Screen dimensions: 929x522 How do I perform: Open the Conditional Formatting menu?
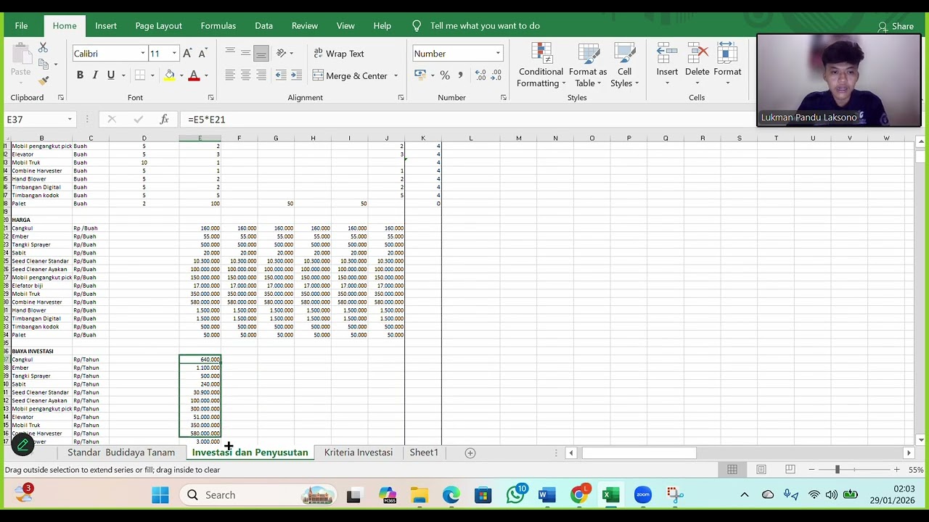click(541, 65)
